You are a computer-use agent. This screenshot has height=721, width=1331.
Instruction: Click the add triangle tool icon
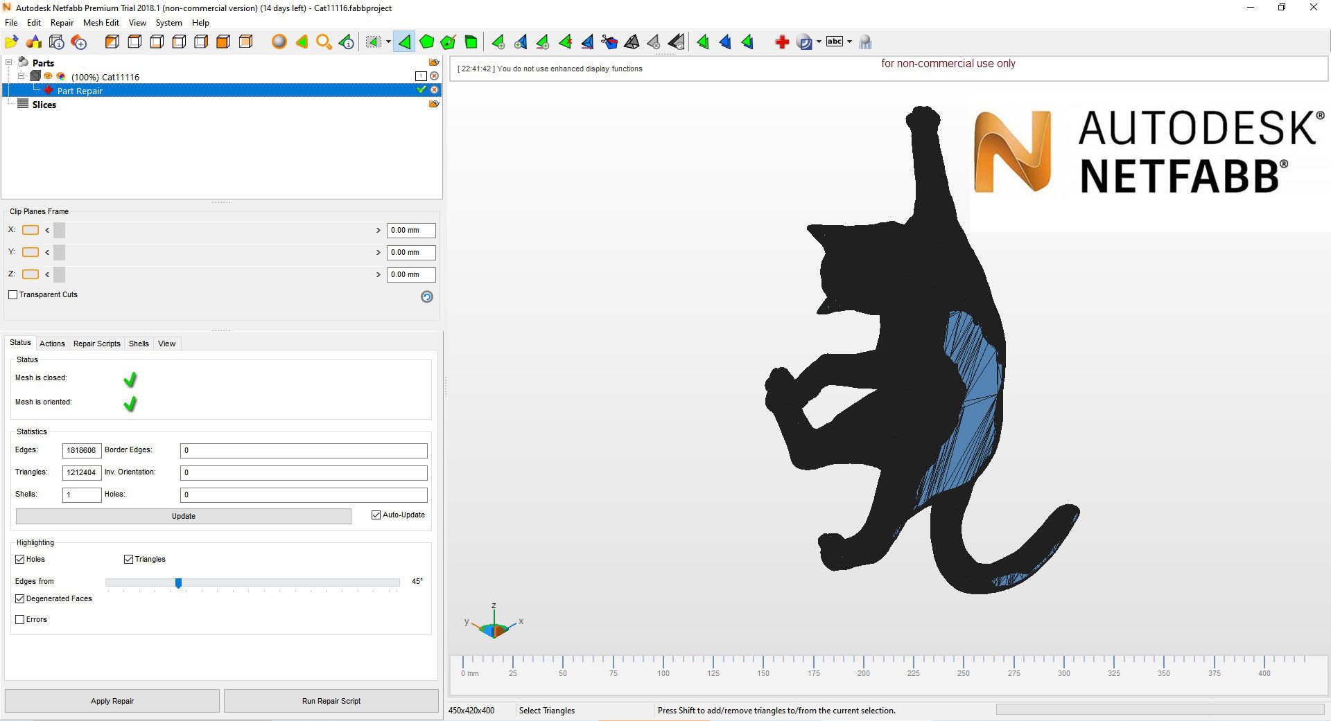[498, 42]
